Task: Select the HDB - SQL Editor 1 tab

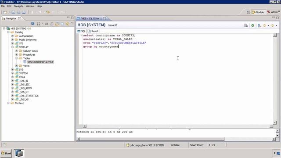Action: coord(91,18)
